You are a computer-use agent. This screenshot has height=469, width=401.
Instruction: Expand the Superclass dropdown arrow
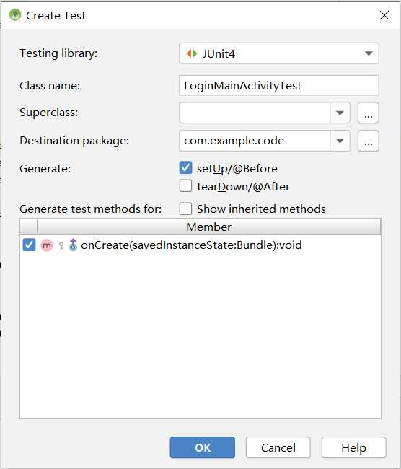tap(340, 113)
